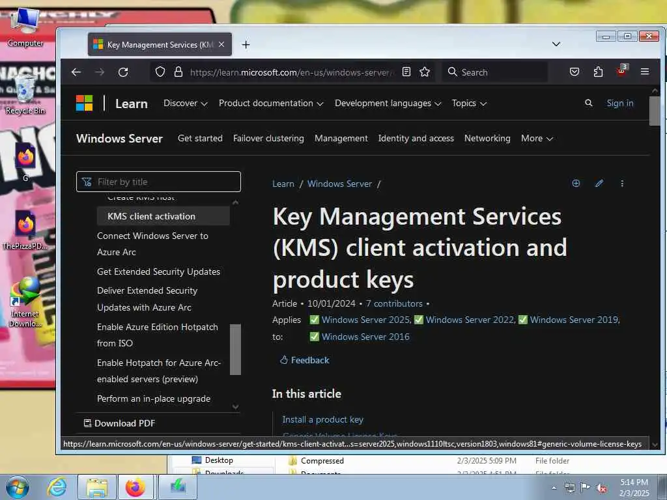Screen dimensions: 667x500
Task: Click the URL address bar
Action: coord(291,72)
